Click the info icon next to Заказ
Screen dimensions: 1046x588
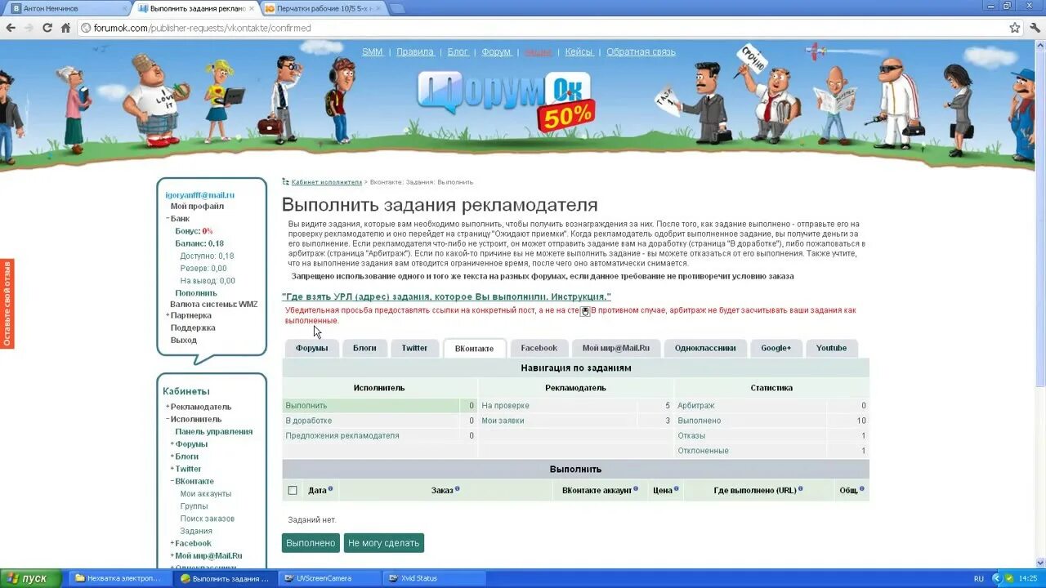click(458, 489)
